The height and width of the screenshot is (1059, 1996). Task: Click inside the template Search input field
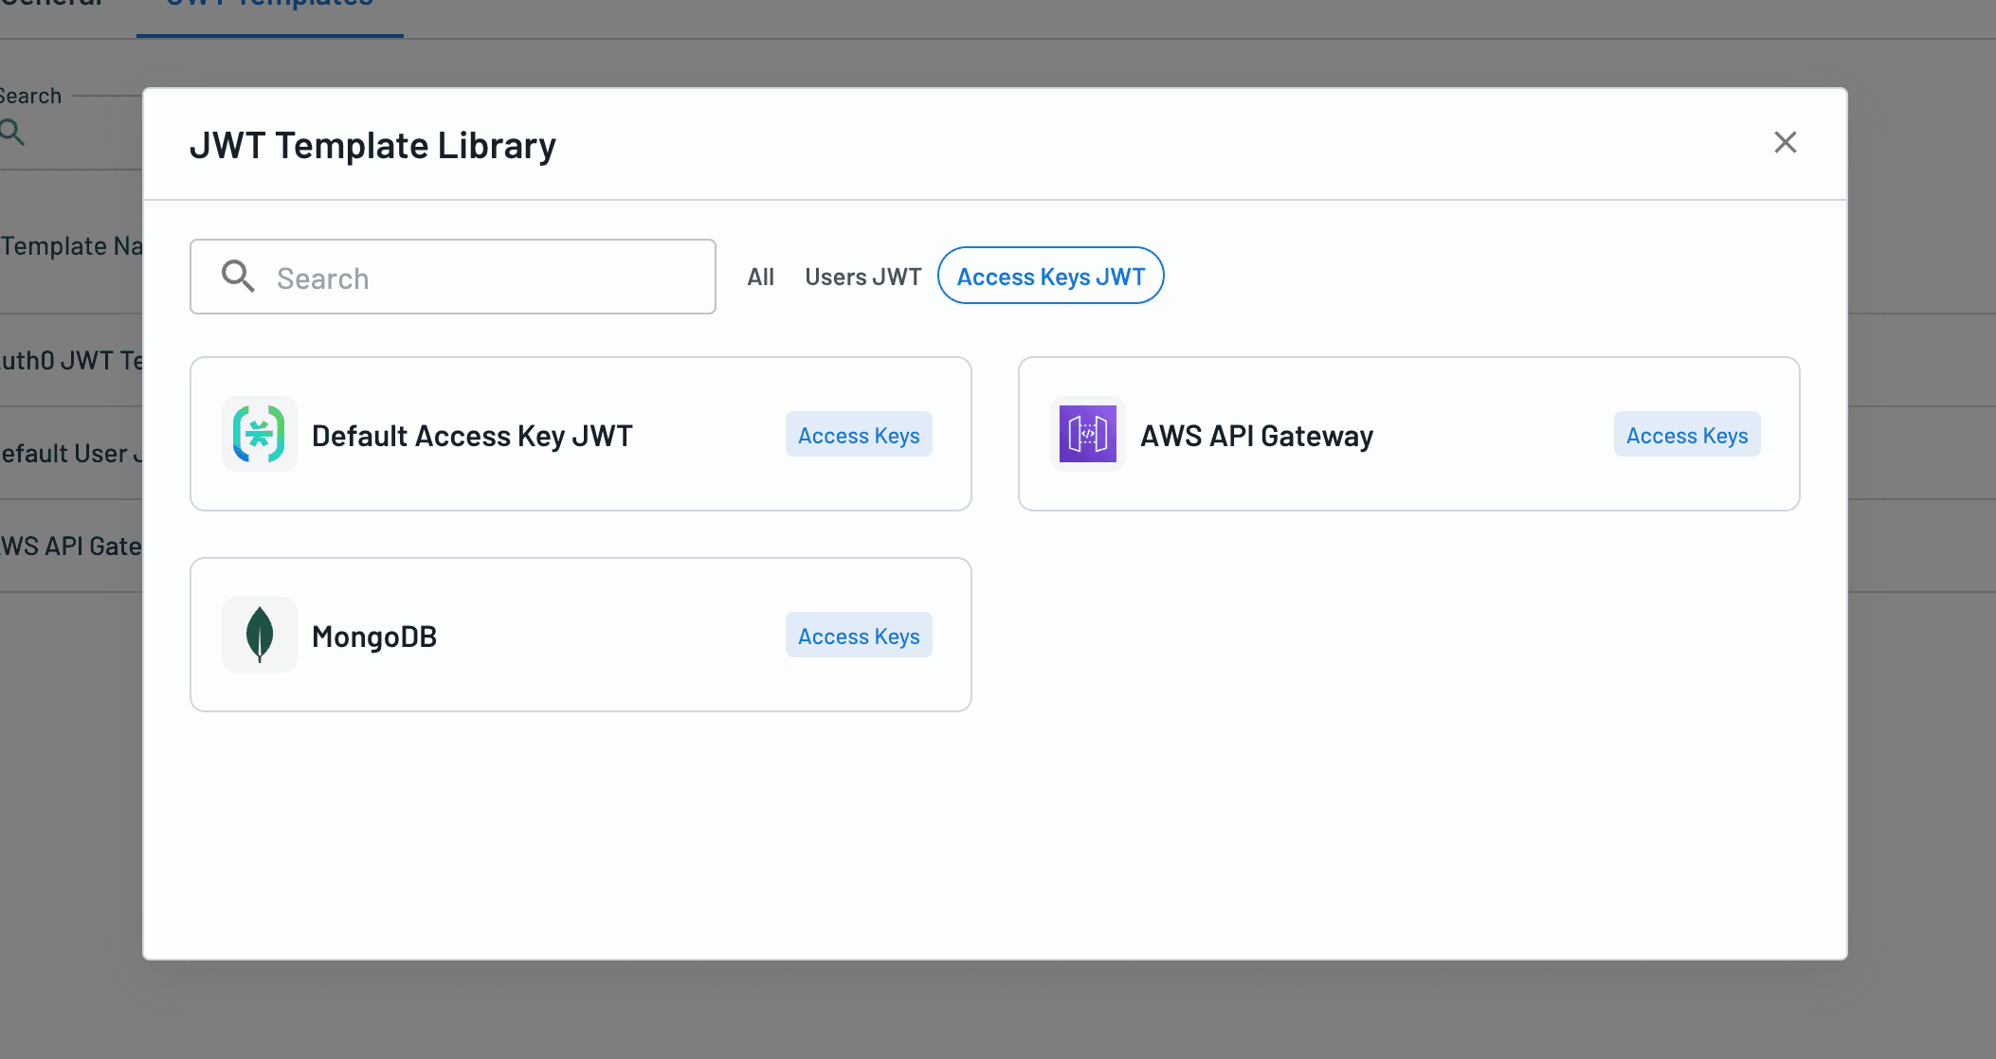[474, 277]
